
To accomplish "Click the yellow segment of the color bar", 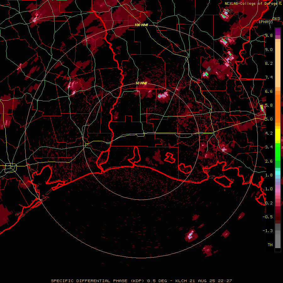I will pyautogui.click(x=278, y=135).
